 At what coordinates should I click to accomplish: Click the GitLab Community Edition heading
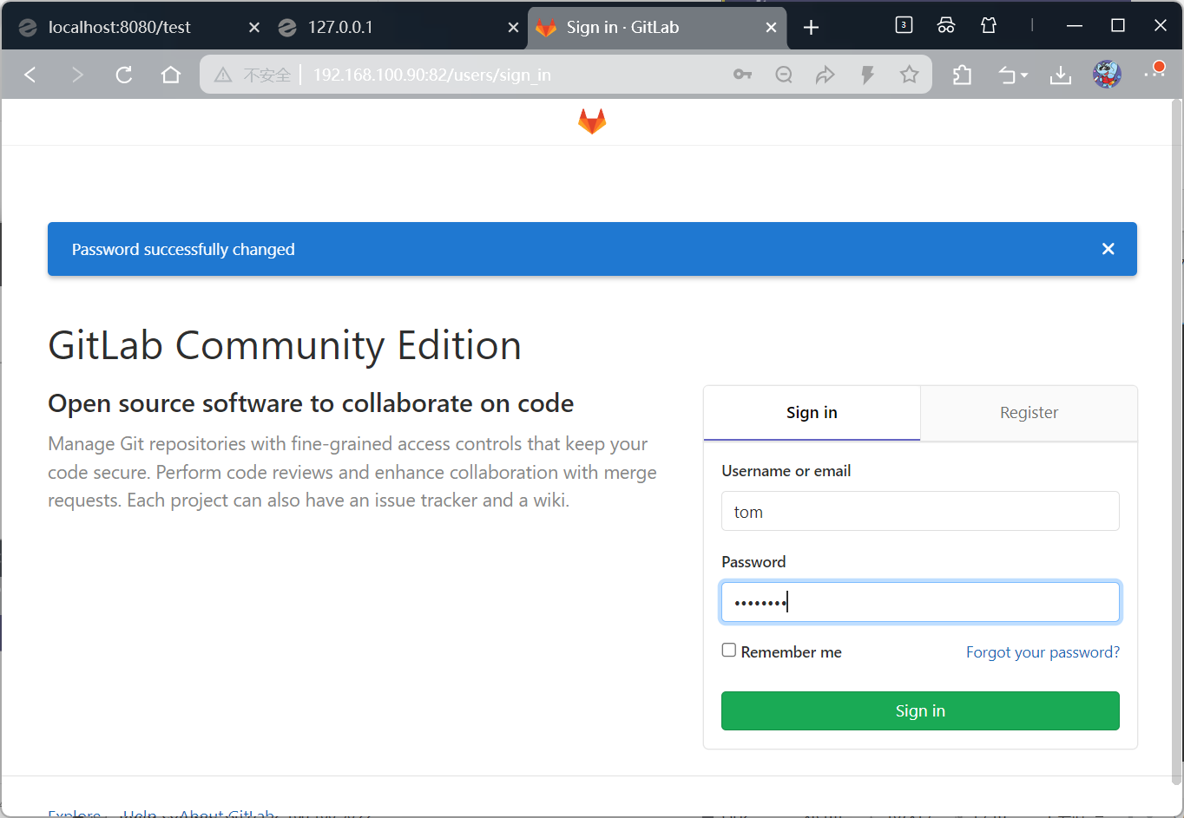[x=285, y=346]
